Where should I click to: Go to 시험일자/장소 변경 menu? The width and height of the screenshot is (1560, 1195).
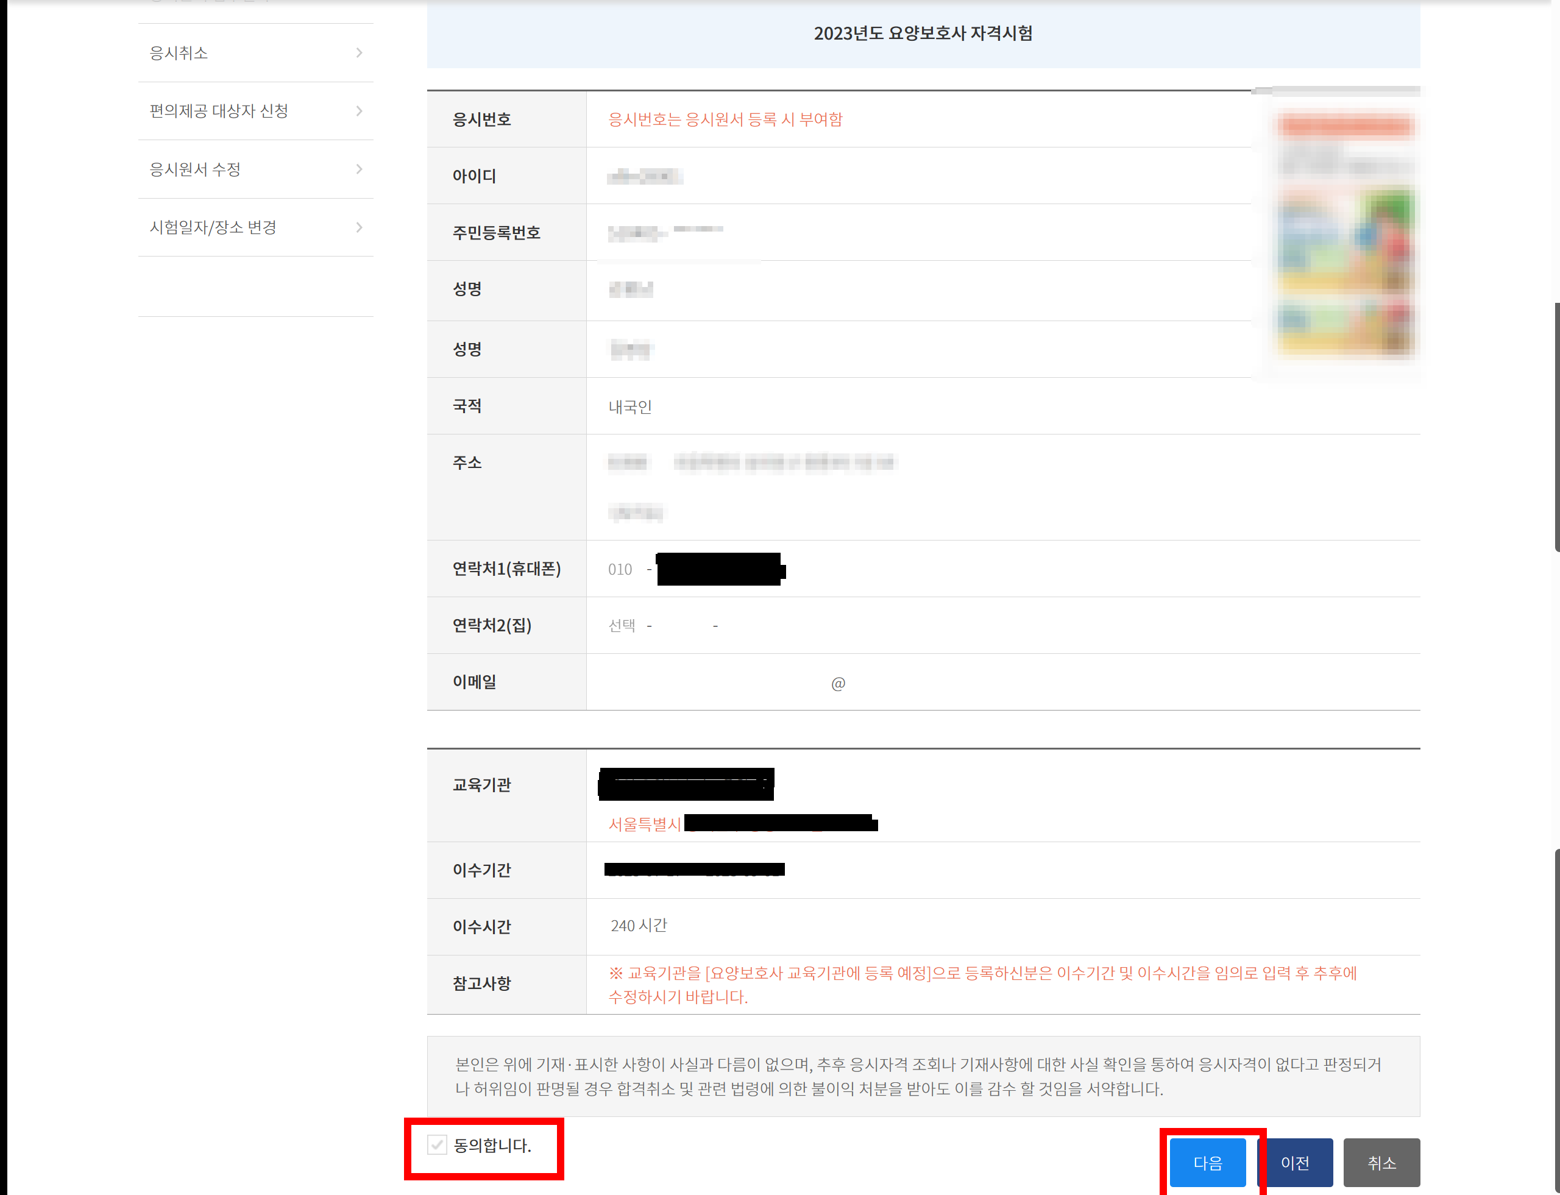tap(213, 228)
